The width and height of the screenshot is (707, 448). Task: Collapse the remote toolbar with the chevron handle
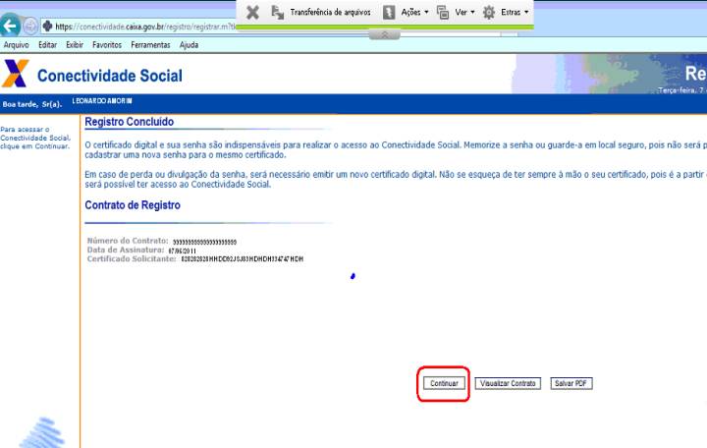(384, 34)
